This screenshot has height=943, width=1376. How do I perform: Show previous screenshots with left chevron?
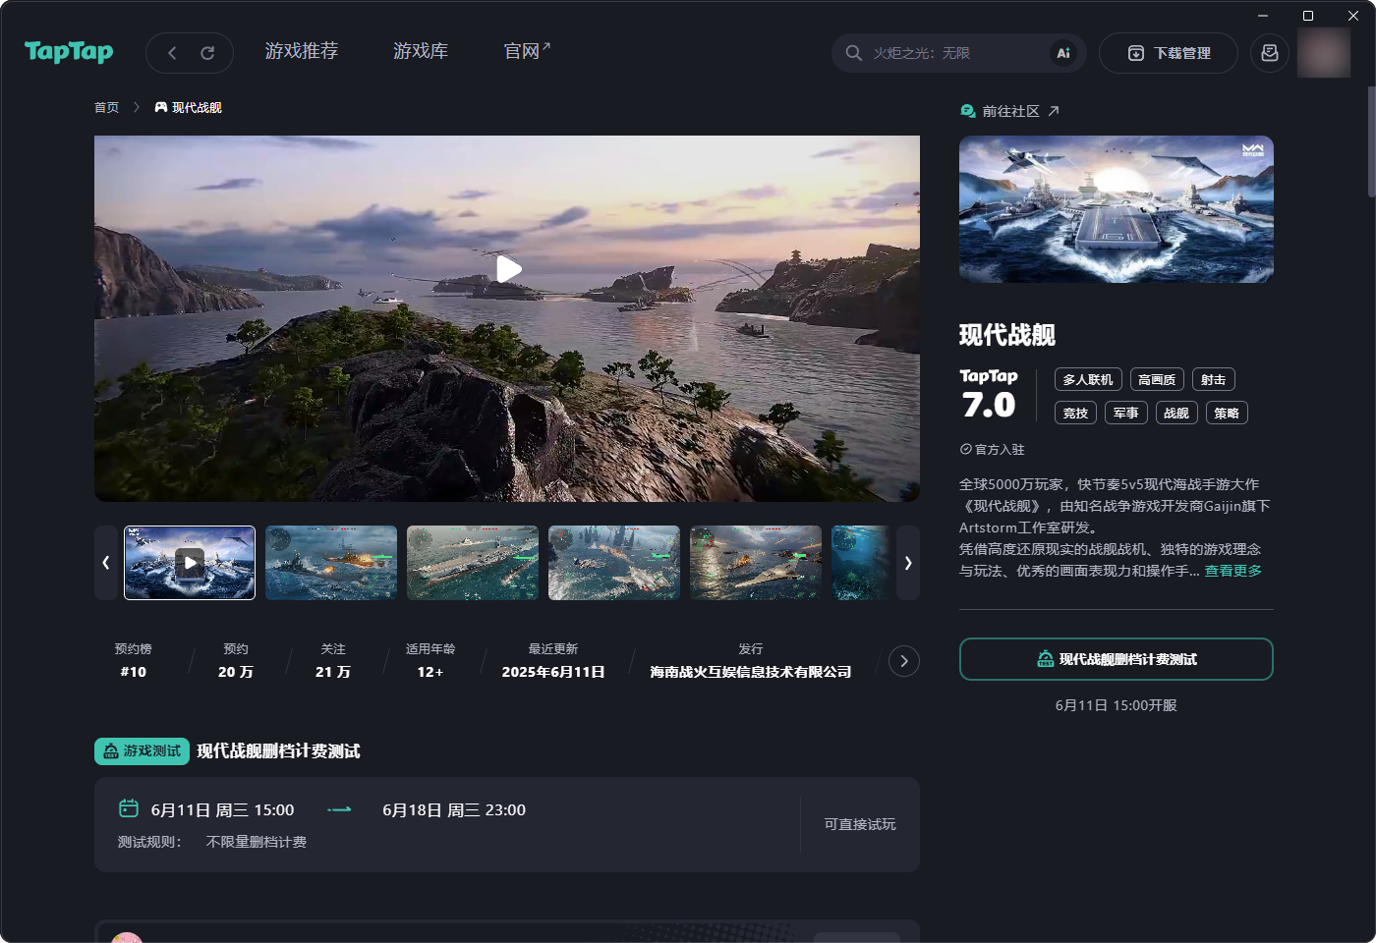click(x=106, y=563)
